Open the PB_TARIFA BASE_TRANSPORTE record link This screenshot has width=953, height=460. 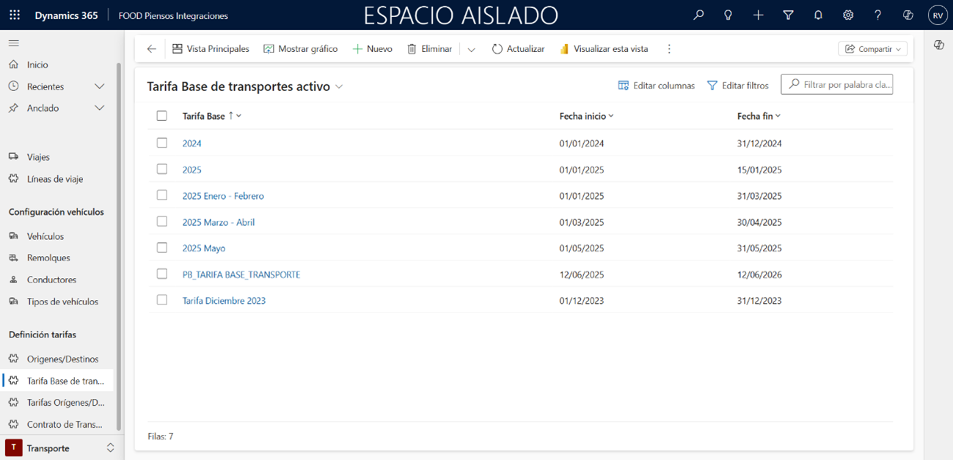click(241, 274)
